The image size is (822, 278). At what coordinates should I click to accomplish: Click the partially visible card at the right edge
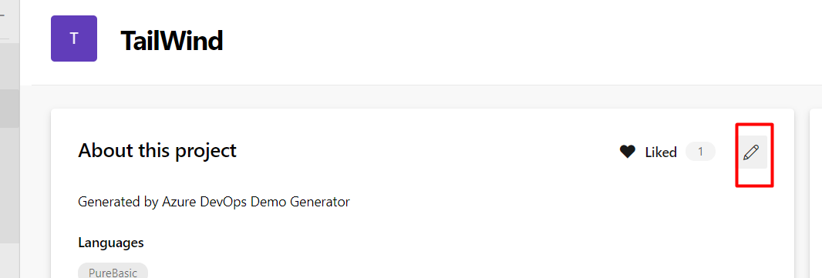817,194
